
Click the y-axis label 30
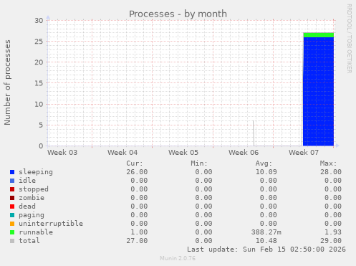click(x=39, y=21)
